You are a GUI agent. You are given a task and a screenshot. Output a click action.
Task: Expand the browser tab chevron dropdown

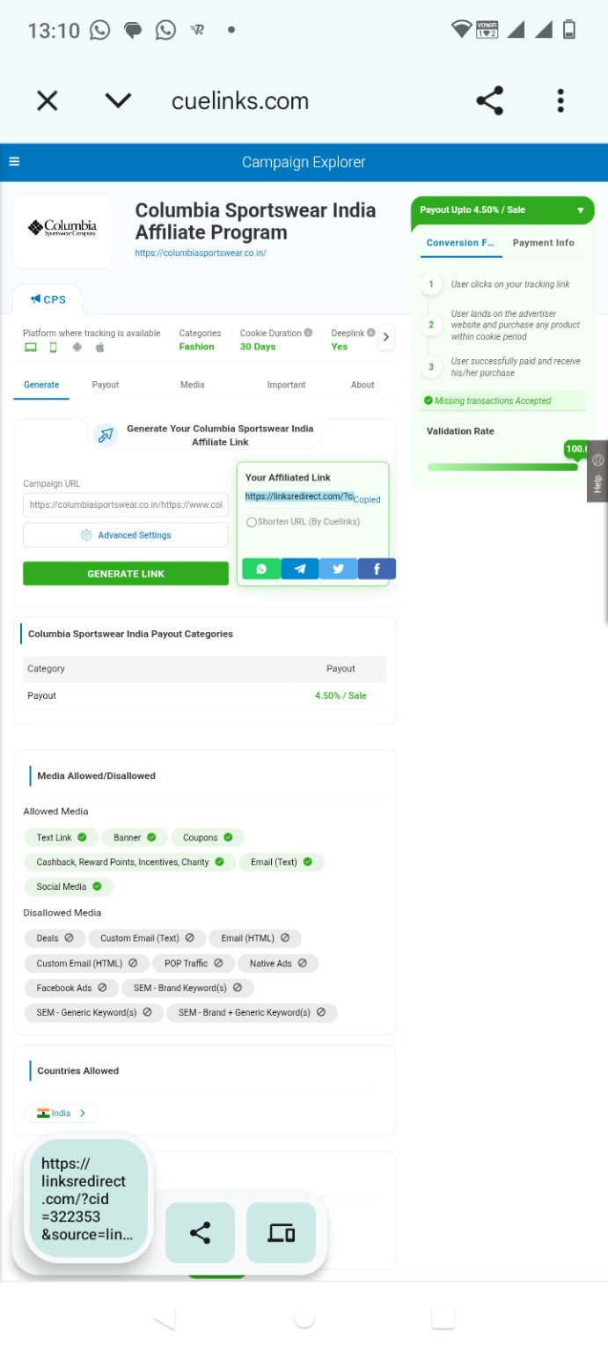tap(118, 101)
